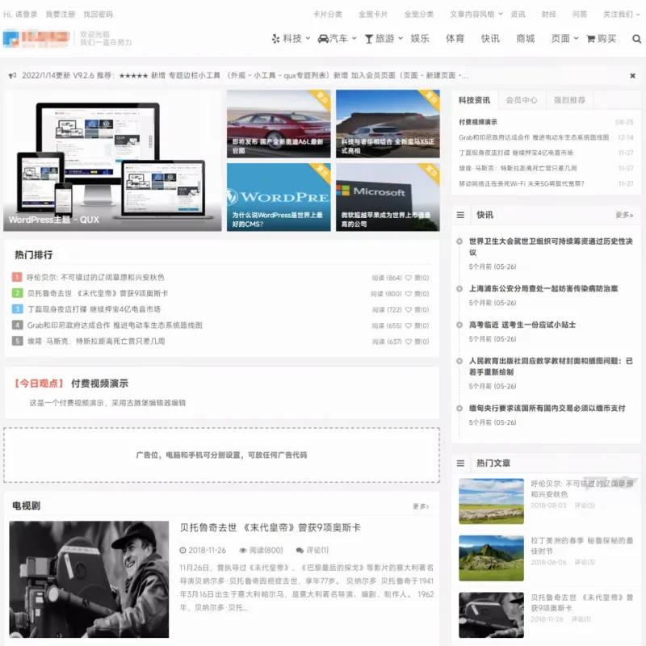The height and width of the screenshot is (646, 646).
Task: Open 快讯 in main navigation
Action: coord(490,39)
